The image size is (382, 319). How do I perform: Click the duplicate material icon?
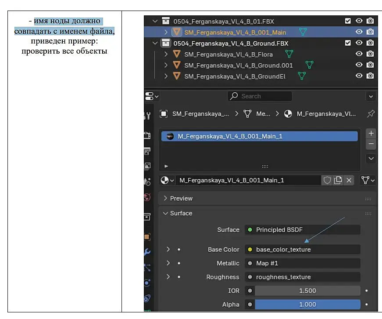pyautogui.click(x=338, y=180)
